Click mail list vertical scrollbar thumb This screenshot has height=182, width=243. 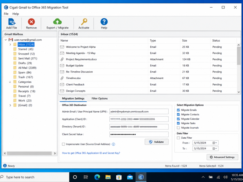click(x=239, y=56)
